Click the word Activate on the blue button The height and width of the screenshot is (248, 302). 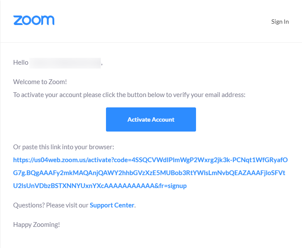point(139,119)
